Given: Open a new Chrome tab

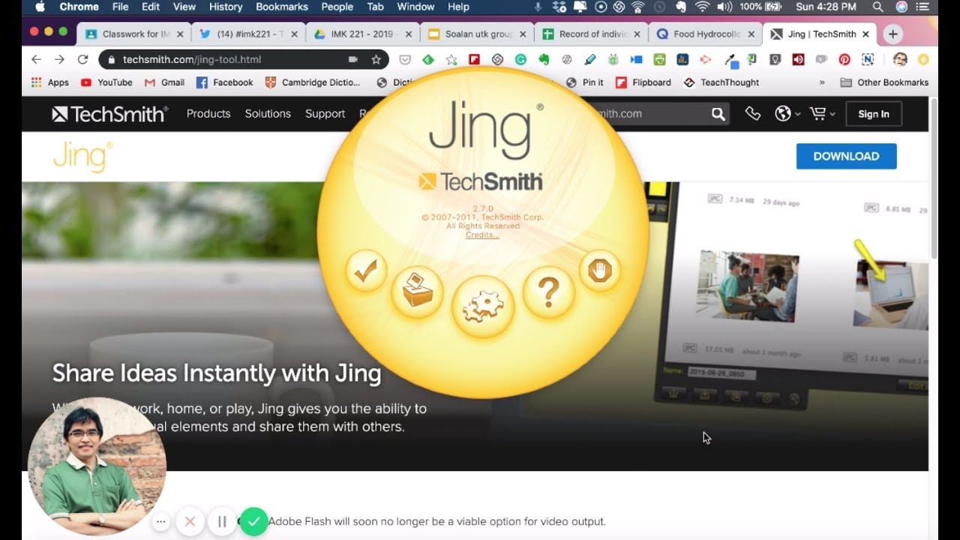Looking at the screenshot, I should pyautogui.click(x=892, y=34).
